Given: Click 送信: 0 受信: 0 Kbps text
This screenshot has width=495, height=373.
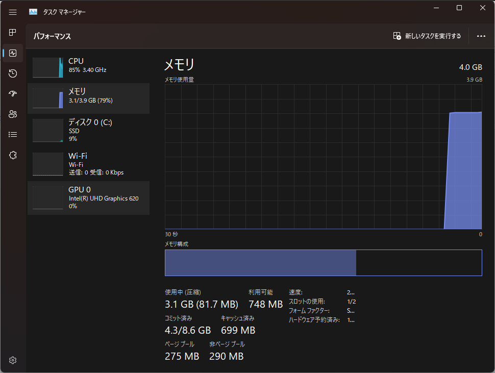Looking at the screenshot, I should 96,172.
